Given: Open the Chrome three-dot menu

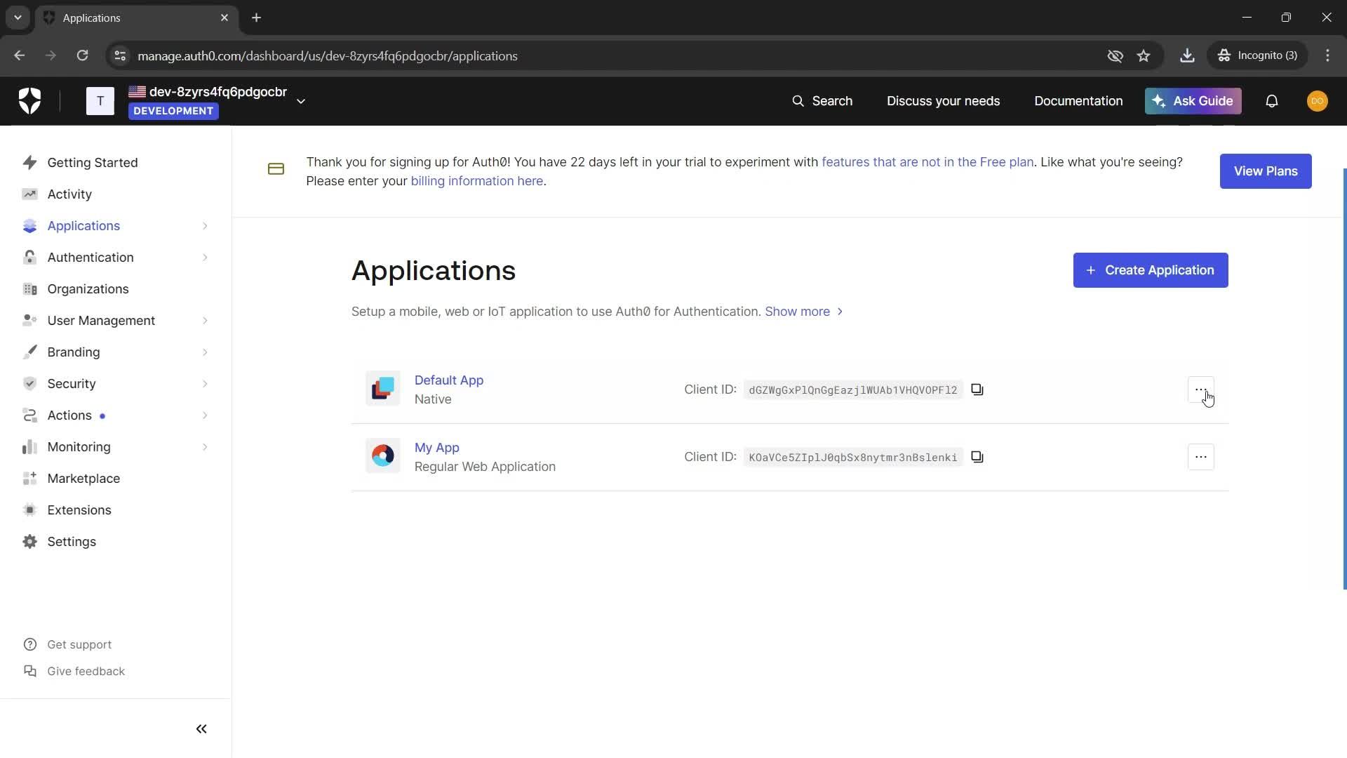Looking at the screenshot, I should click(1327, 55).
